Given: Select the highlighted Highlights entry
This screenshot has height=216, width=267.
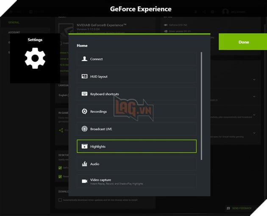Looking at the screenshot, I should point(136,146).
